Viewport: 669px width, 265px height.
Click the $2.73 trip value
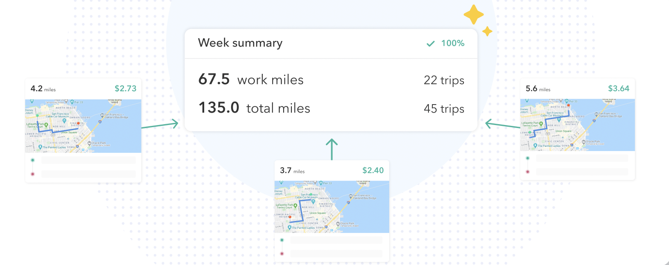tap(126, 89)
